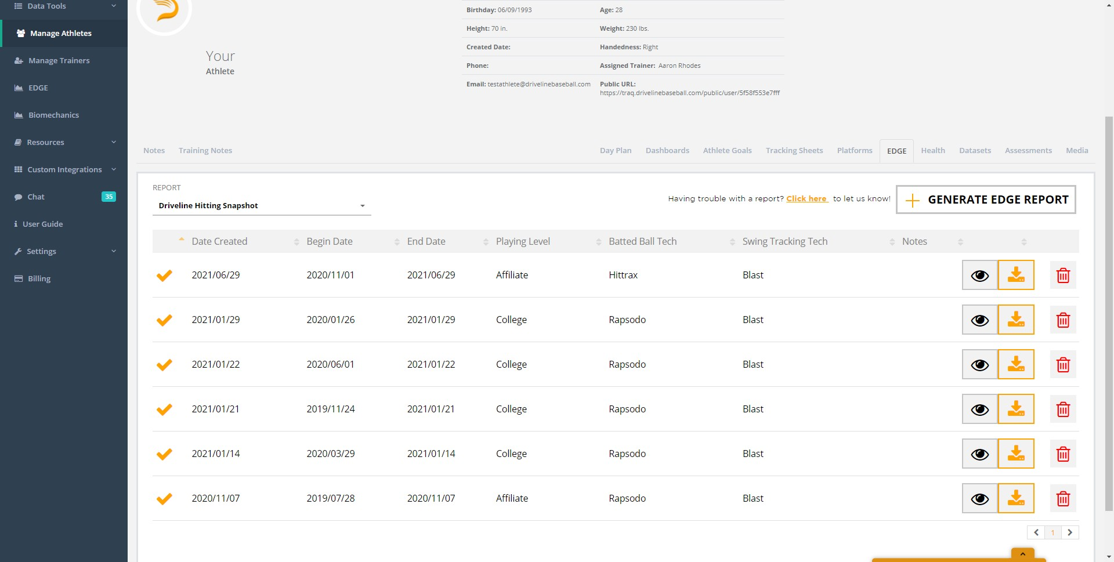The width and height of the screenshot is (1114, 562).
Task: Switch to the Datasets tab
Action: [x=975, y=150]
